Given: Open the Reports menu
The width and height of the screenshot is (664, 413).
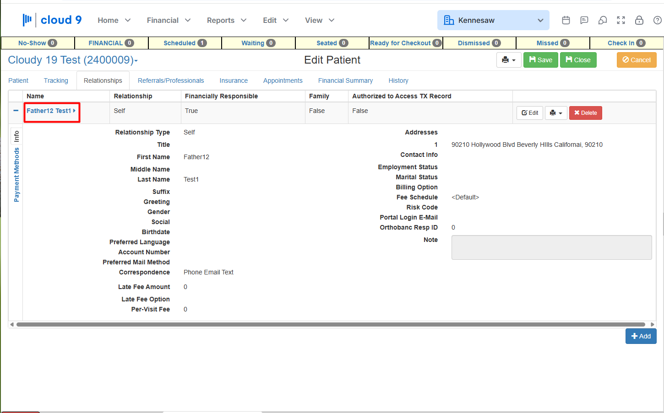Looking at the screenshot, I should coord(227,20).
